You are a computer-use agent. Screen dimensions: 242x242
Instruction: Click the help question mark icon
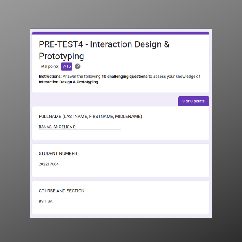(x=77, y=67)
